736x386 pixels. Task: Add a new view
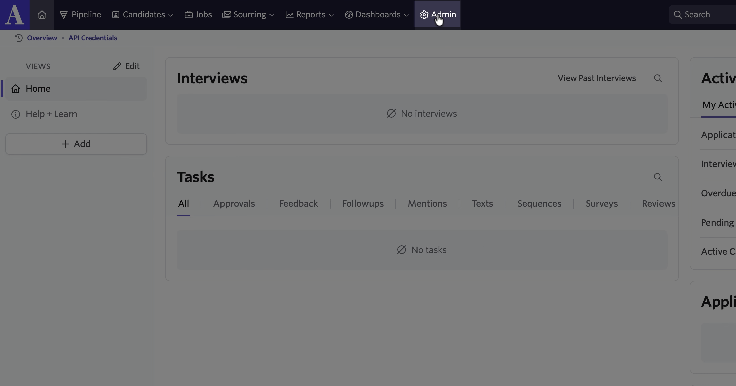coord(76,144)
